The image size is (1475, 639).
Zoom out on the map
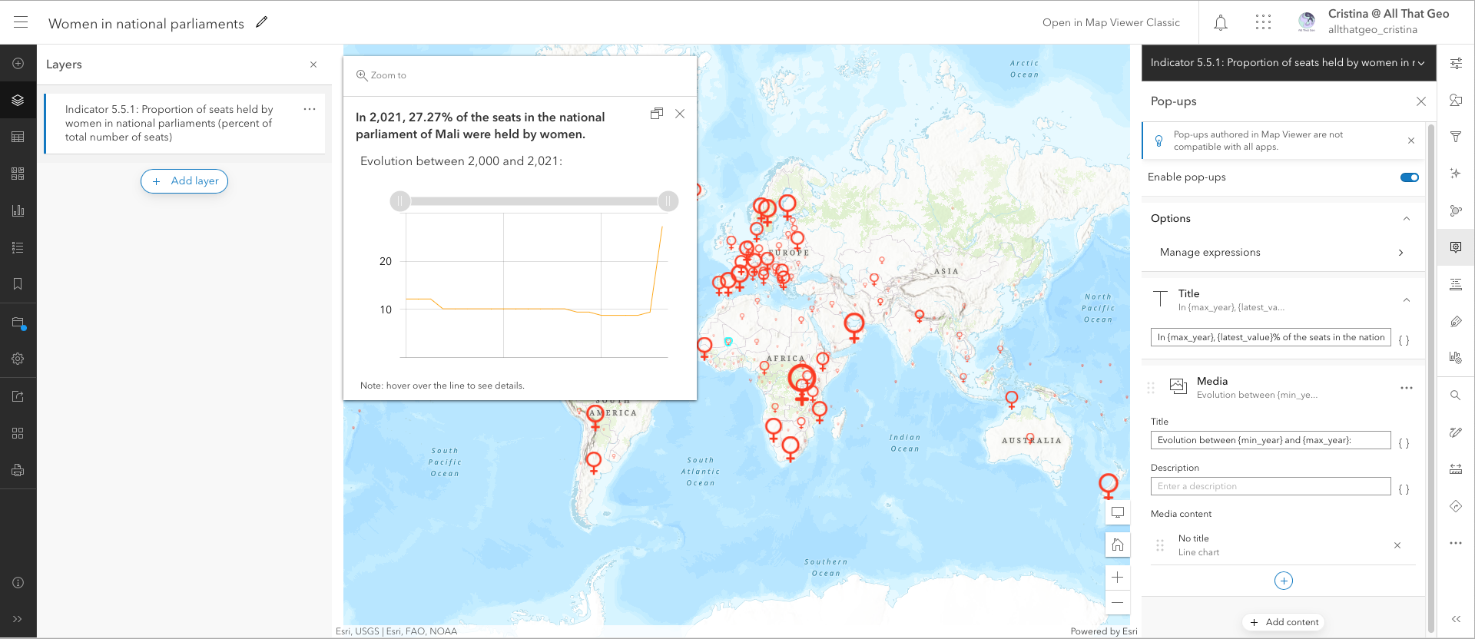(1118, 603)
